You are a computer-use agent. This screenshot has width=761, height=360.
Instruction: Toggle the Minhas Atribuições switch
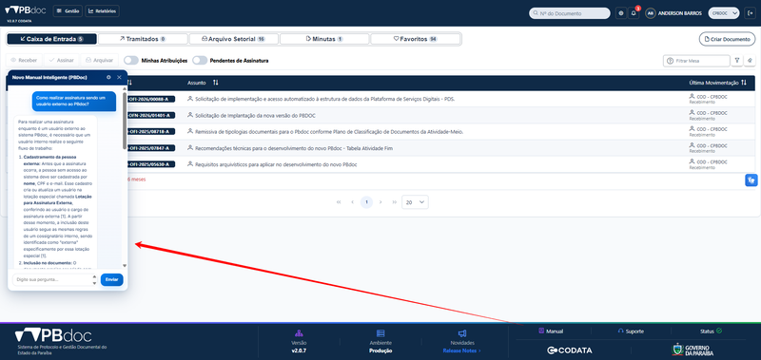[131, 61]
